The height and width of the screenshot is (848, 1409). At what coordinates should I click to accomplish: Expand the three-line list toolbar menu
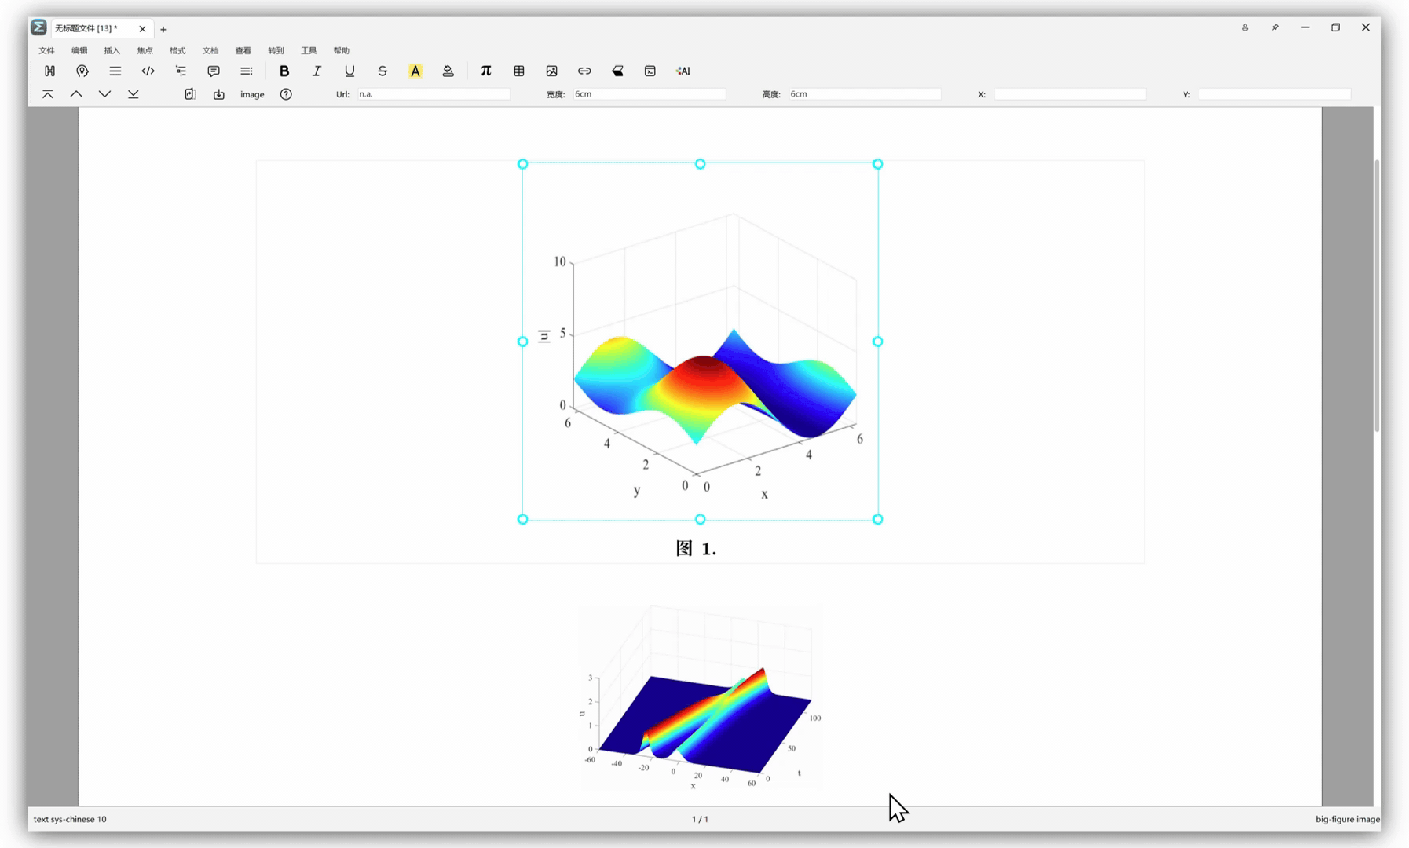(115, 71)
